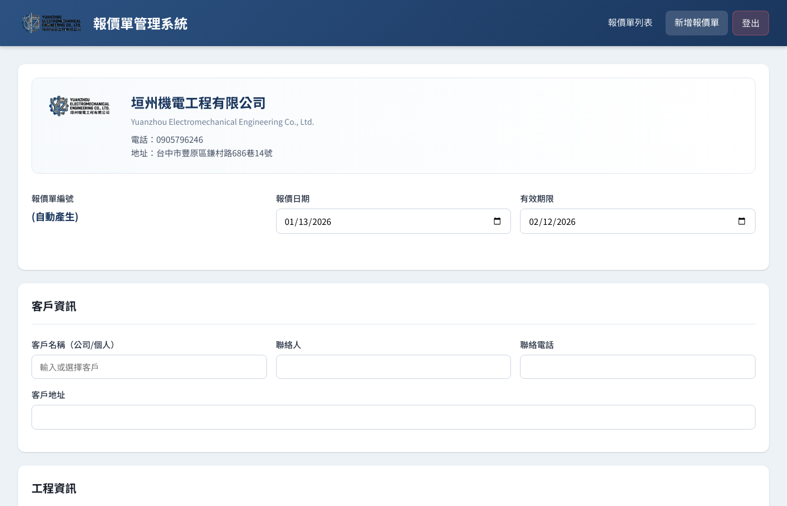Screen dimensions: 787x506
Task: Open the 報價日期 calendar picker icon
Action: pyautogui.click(x=497, y=222)
